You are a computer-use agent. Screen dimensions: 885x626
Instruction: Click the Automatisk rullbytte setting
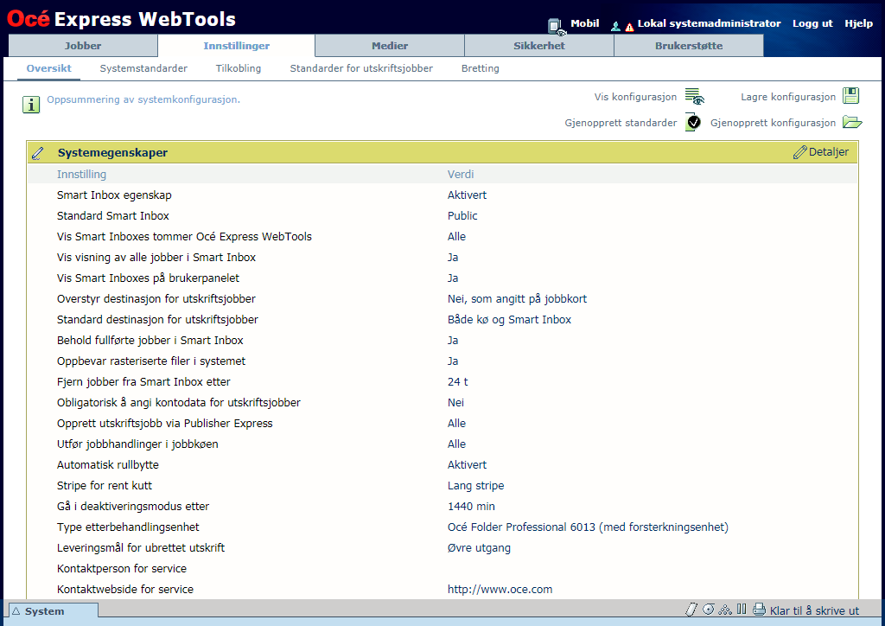point(108,464)
